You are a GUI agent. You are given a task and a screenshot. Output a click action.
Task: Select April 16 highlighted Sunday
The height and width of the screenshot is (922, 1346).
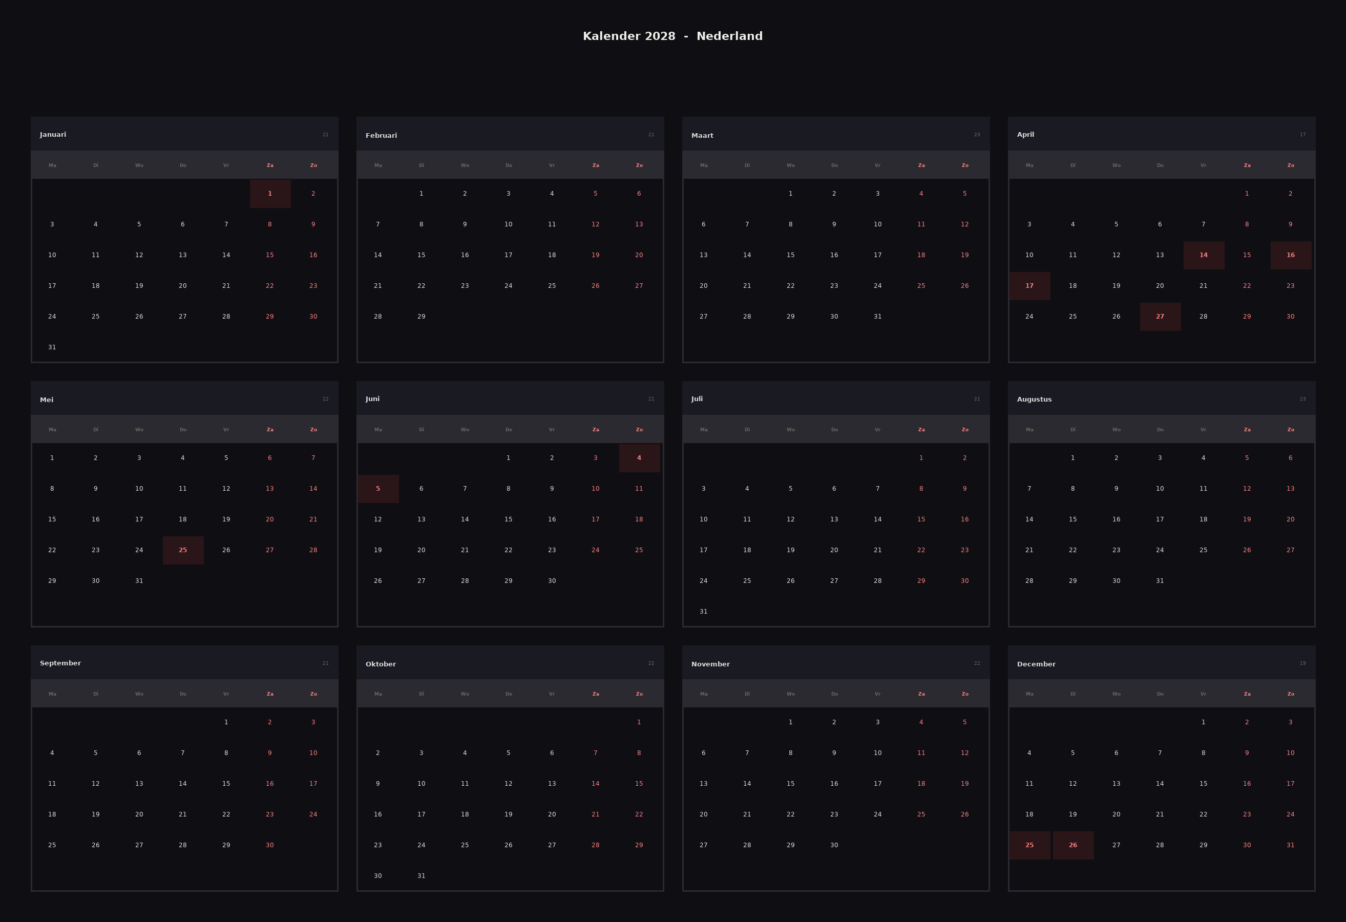tap(1290, 255)
